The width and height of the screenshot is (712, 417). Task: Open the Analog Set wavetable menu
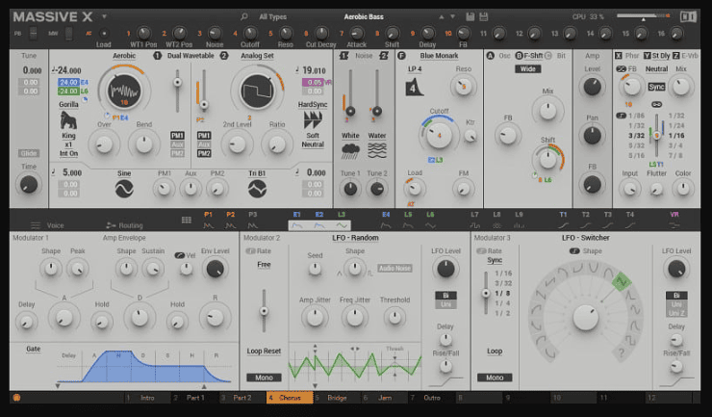(257, 56)
